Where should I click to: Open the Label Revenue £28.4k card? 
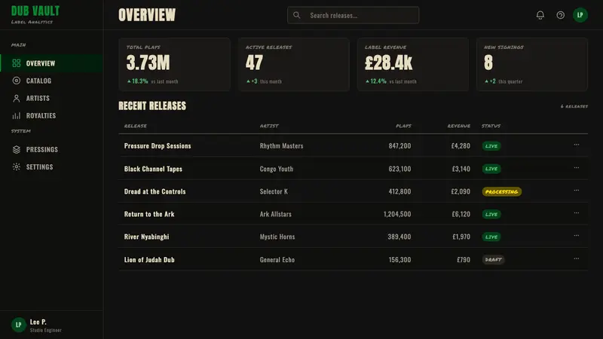click(x=413, y=64)
